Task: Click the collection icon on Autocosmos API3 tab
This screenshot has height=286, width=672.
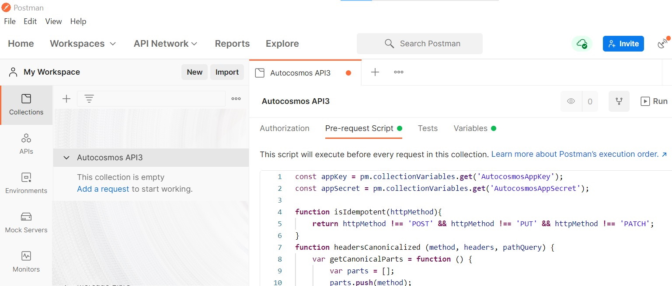Action: pyautogui.click(x=260, y=73)
